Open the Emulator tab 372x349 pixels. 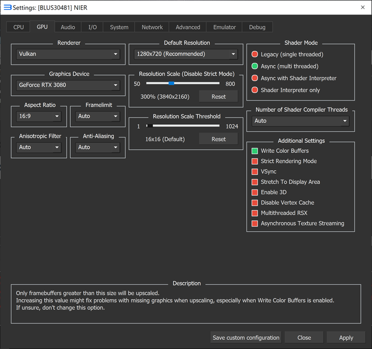(x=224, y=27)
